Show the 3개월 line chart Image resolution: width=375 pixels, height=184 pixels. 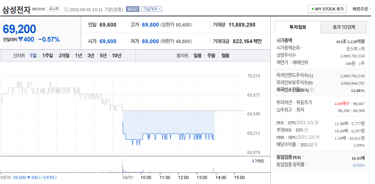tap(64, 55)
